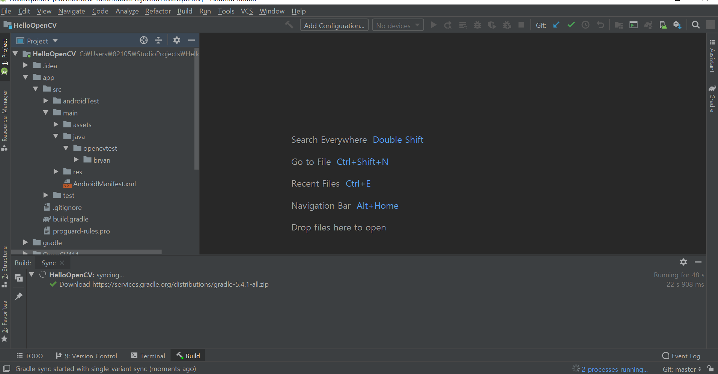The image size is (718, 374).
Task: Click the Add Configuration... button
Action: point(334,25)
